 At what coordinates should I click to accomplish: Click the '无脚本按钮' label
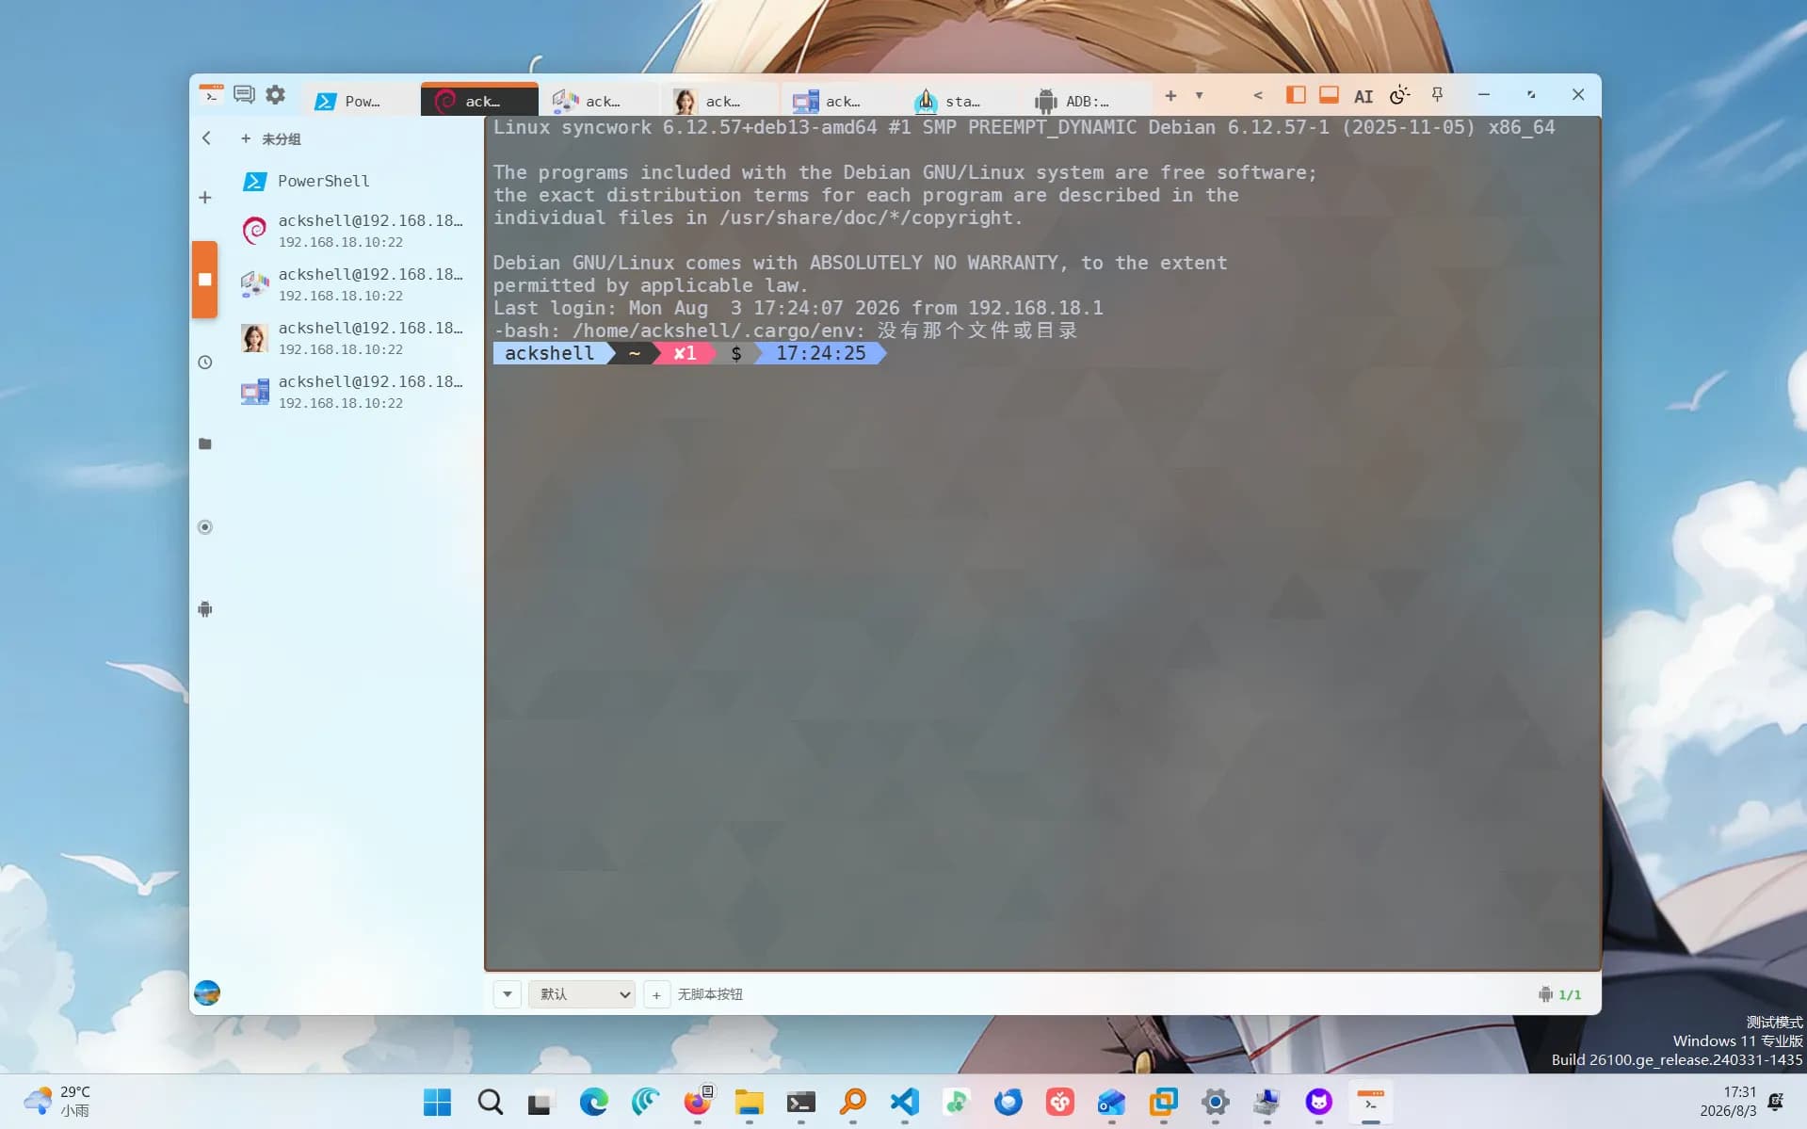(x=710, y=994)
